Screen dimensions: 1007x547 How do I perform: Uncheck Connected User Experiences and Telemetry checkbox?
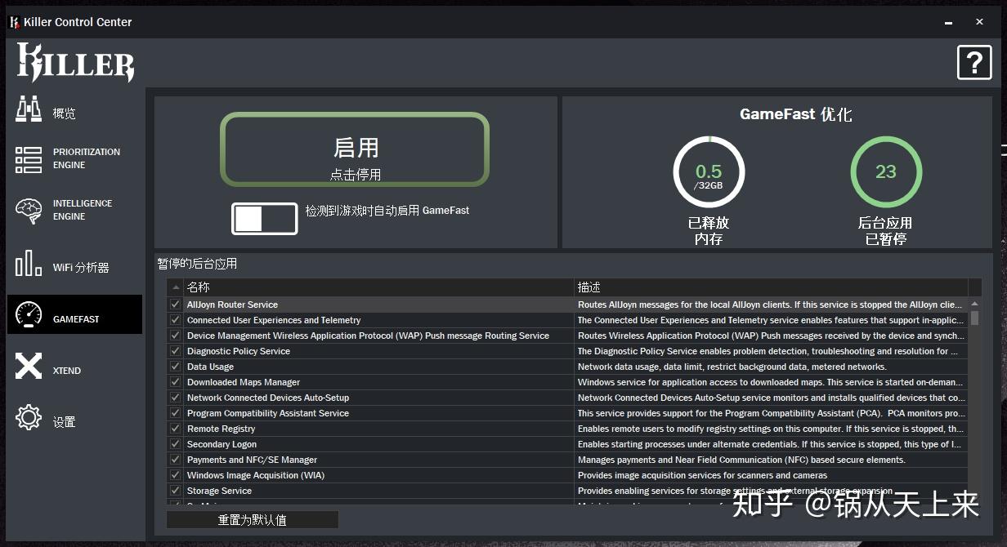(175, 320)
